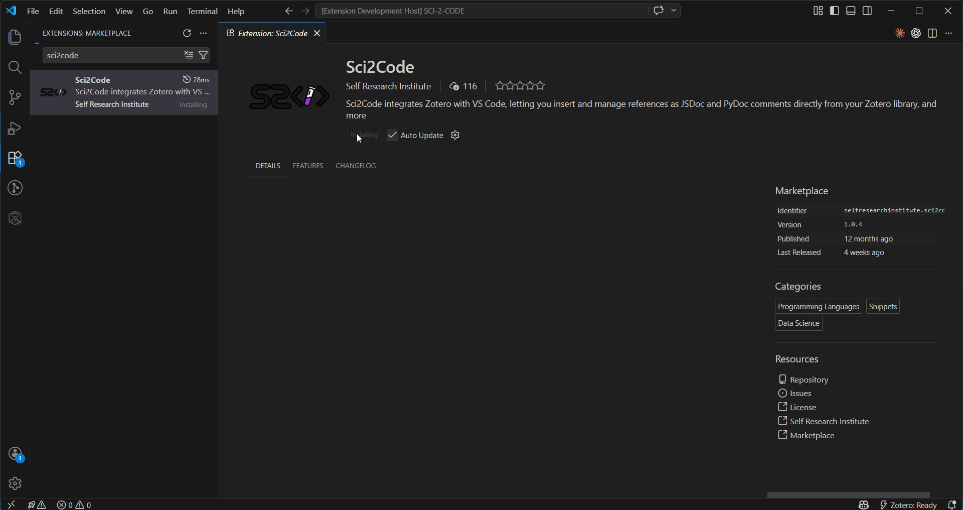Screen dimensions: 963x510
Task: Switch to the FEATURES tab
Action: pos(308,166)
